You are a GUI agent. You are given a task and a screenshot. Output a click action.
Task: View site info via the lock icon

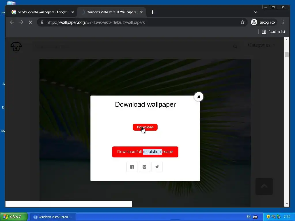42,22
